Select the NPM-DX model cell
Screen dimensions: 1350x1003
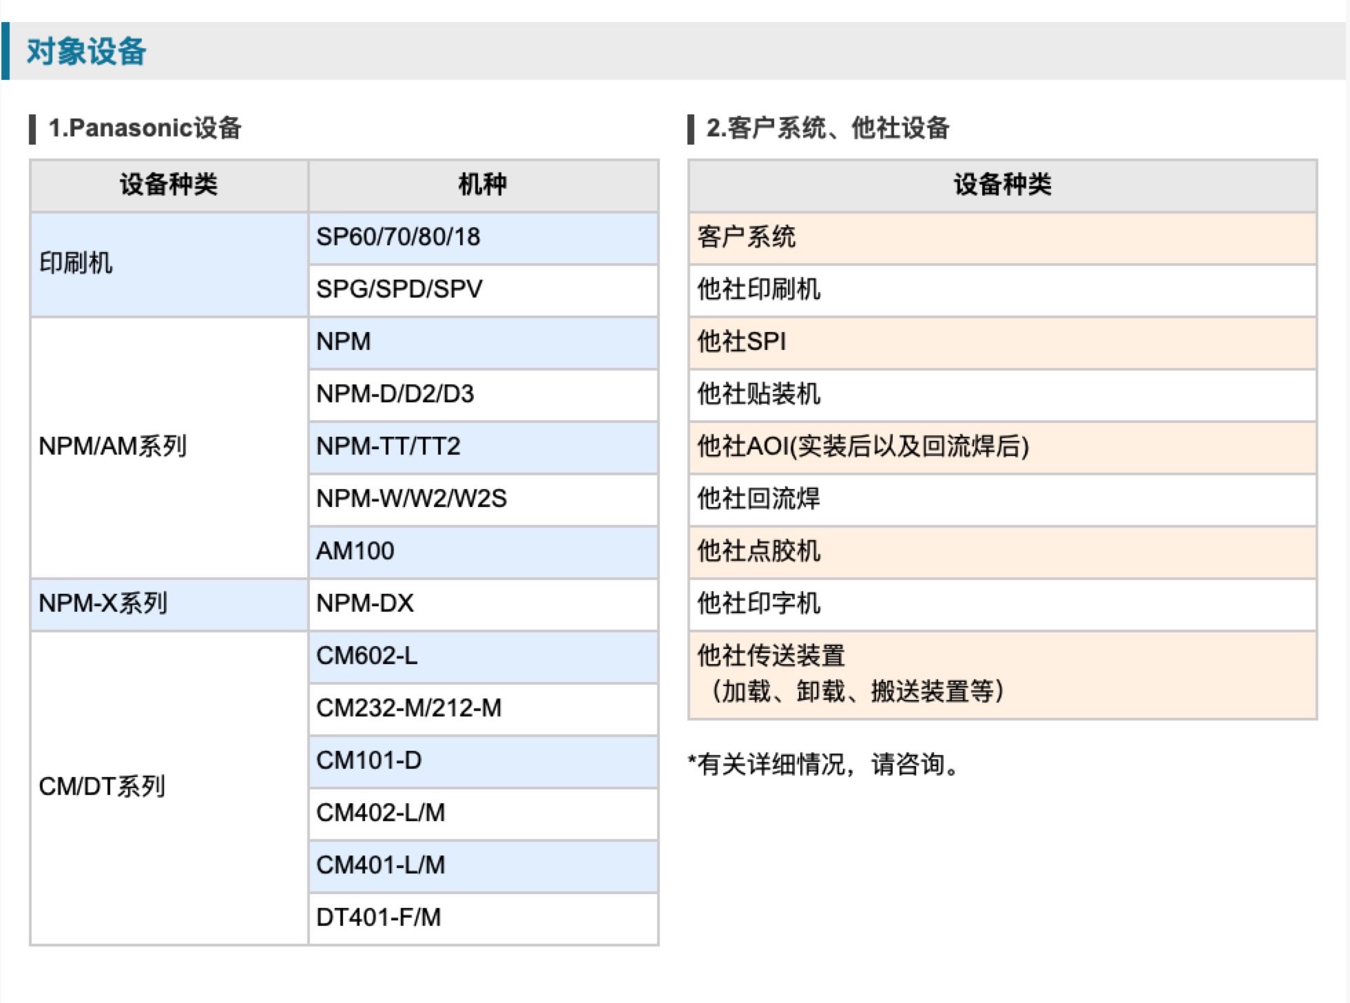coord(483,604)
